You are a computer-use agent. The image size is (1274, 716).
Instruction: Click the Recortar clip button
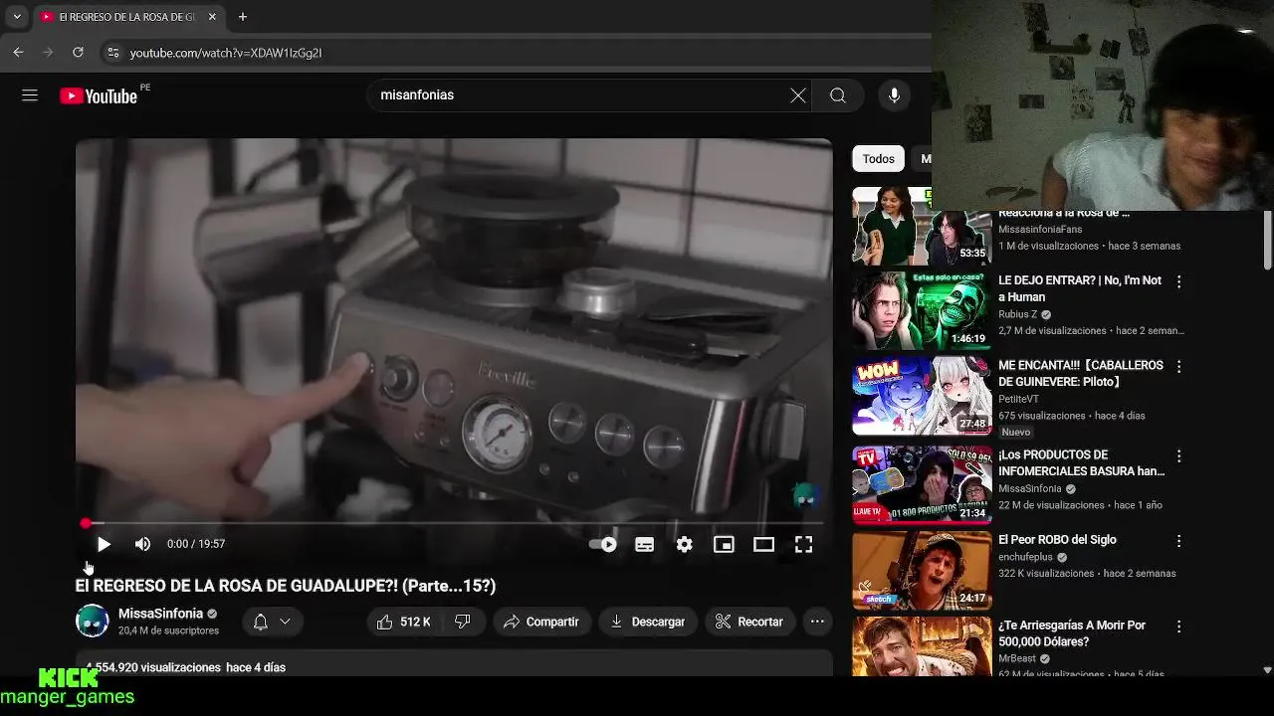[x=750, y=622]
